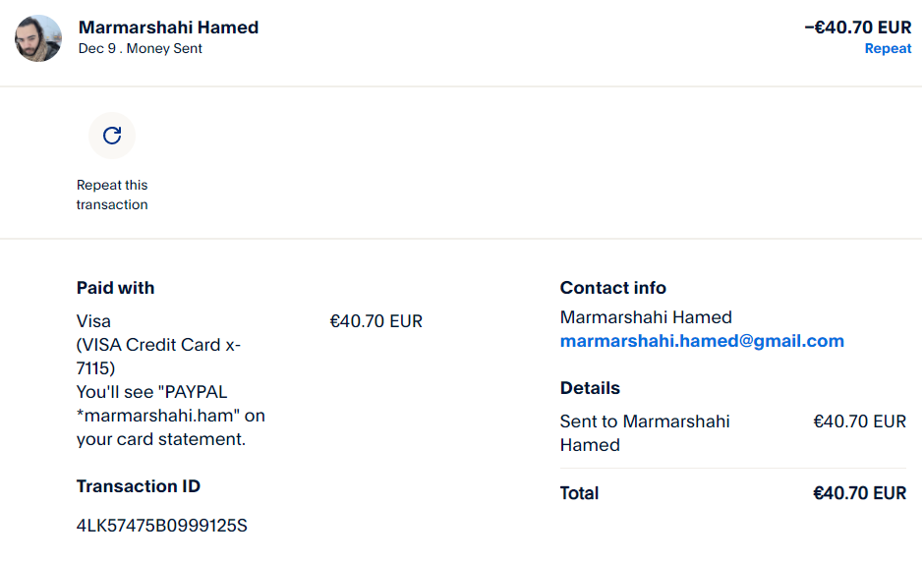Click the card statement PAYPAL *marmarshahi.ham note
923x561 pixels.
pyautogui.click(x=170, y=416)
